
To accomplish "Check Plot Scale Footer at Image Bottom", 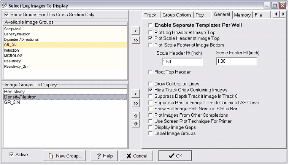I will coord(151,45).
